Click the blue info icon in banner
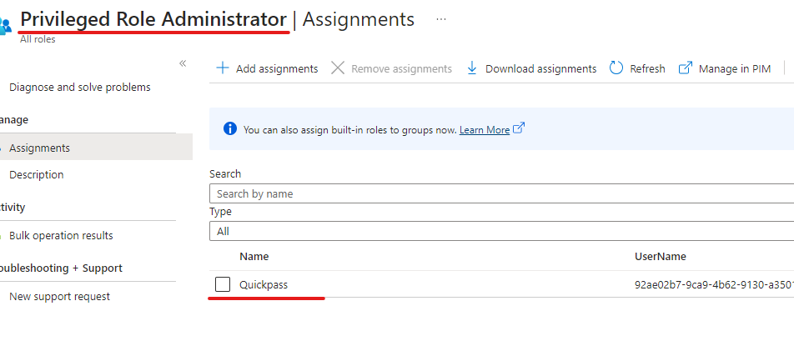Image resolution: width=794 pixels, height=346 pixels. pyautogui.click(x=230, y=128)
